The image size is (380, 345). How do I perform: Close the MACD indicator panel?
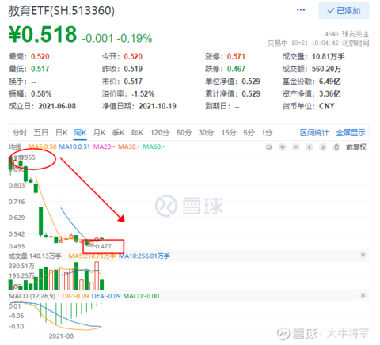coord(363,295)
